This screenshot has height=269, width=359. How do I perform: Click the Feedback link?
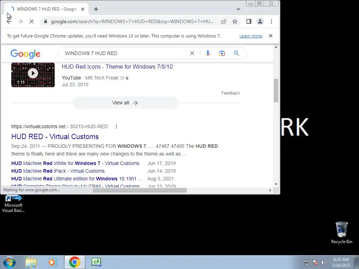tap(231, 93)
